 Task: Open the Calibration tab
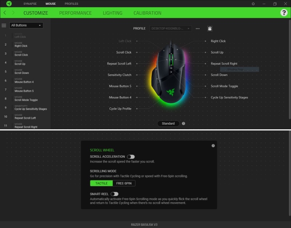click(147, 13)
